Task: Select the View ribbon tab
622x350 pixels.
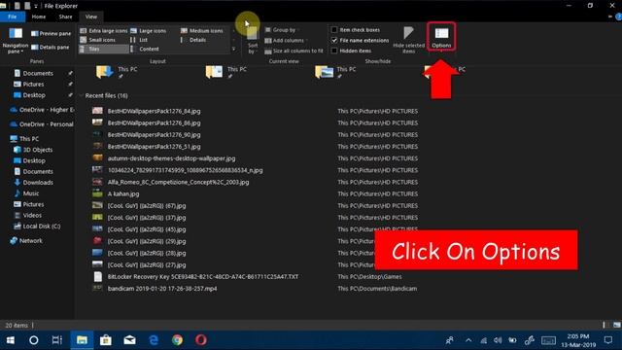Action: pos(90,17)
